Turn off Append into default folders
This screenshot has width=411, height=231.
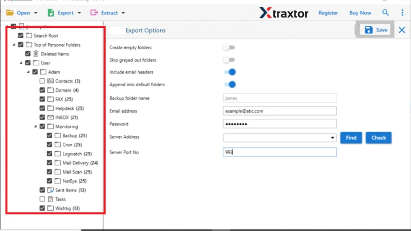pos(230,85)
